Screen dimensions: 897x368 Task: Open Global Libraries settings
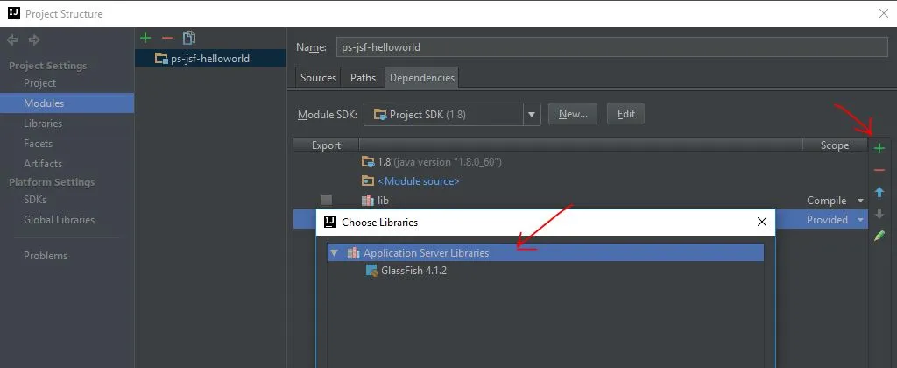pos(59,219)
